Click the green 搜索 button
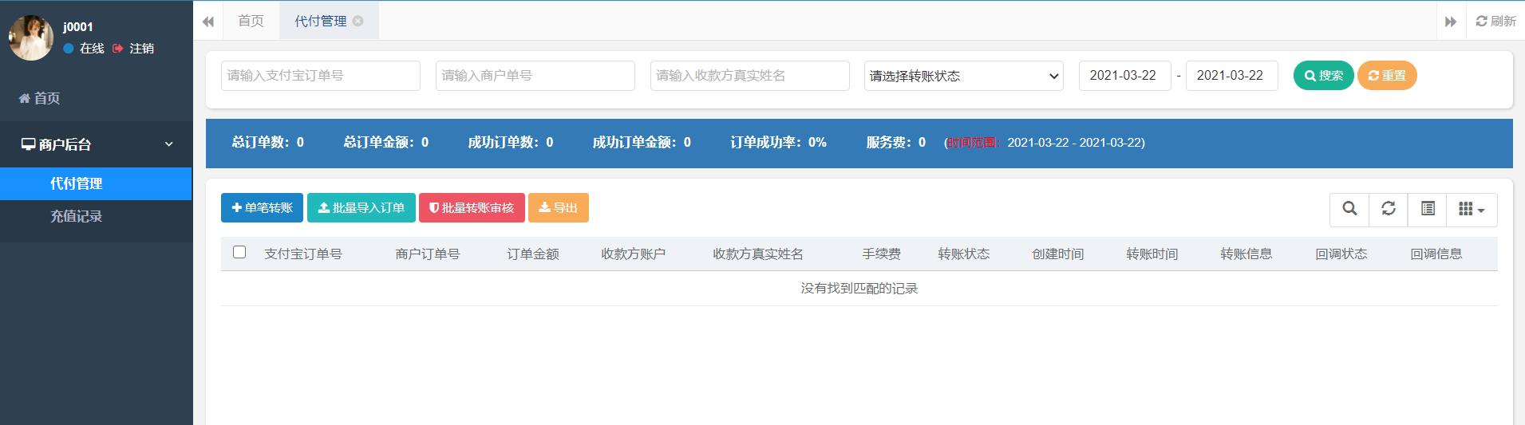 pos(1323,76)
